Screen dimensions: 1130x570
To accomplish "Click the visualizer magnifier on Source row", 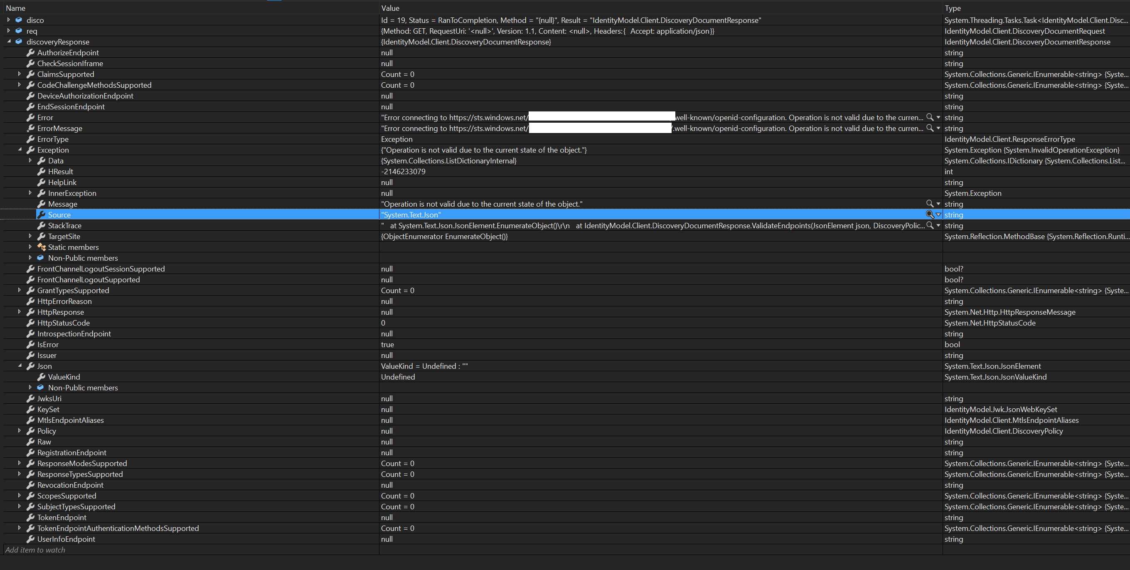I will (930, 215).
